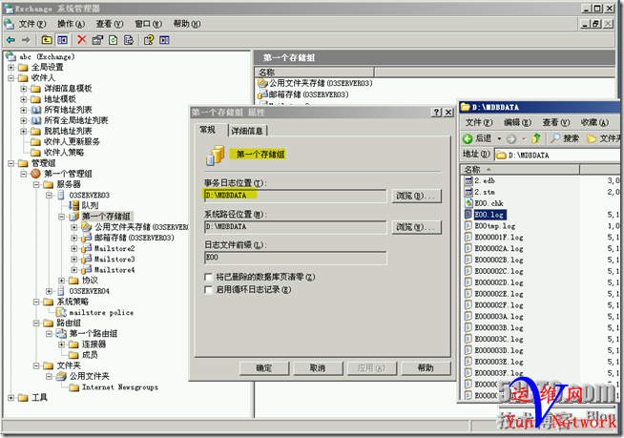
Task: Click the dialog help question mark button
Action: (437, 113)
